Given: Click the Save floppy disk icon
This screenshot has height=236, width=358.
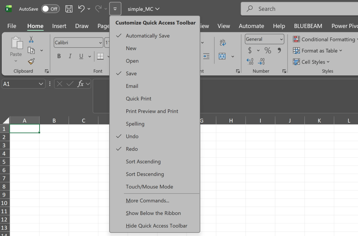Looking at the screenshot, I should pos(69,9).
